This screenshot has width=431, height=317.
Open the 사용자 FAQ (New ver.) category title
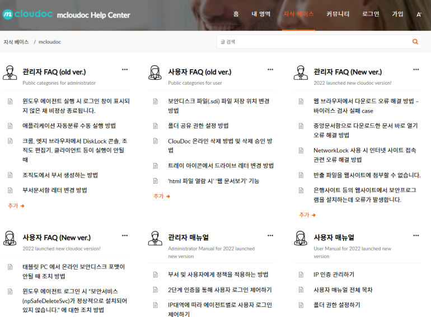(57, 238)
